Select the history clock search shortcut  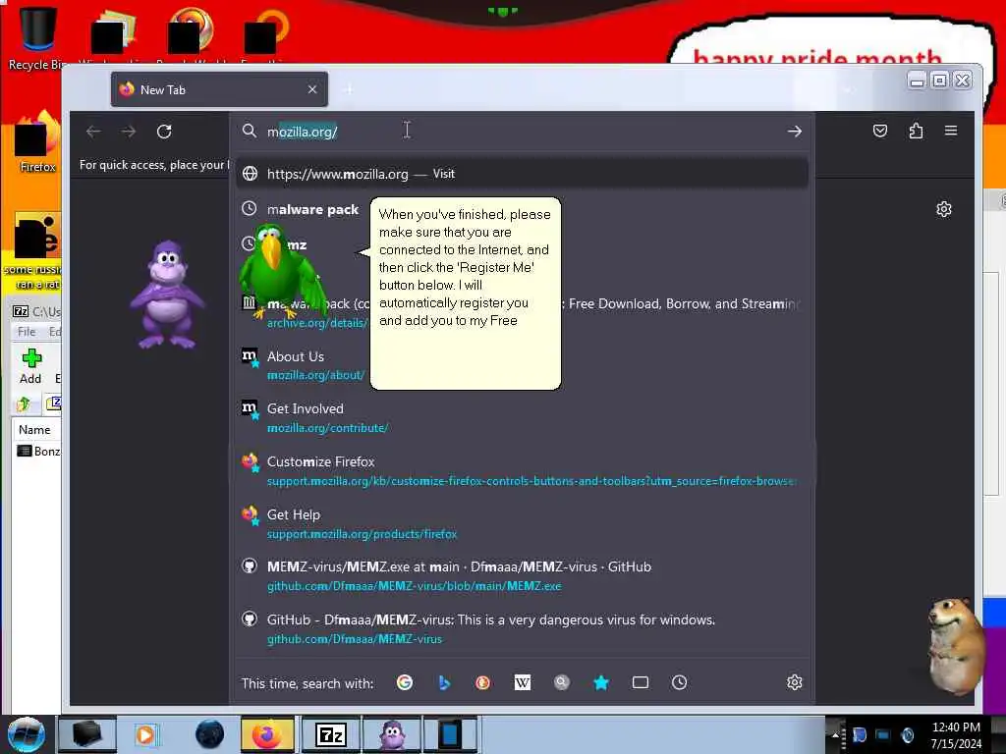(680, 683)
